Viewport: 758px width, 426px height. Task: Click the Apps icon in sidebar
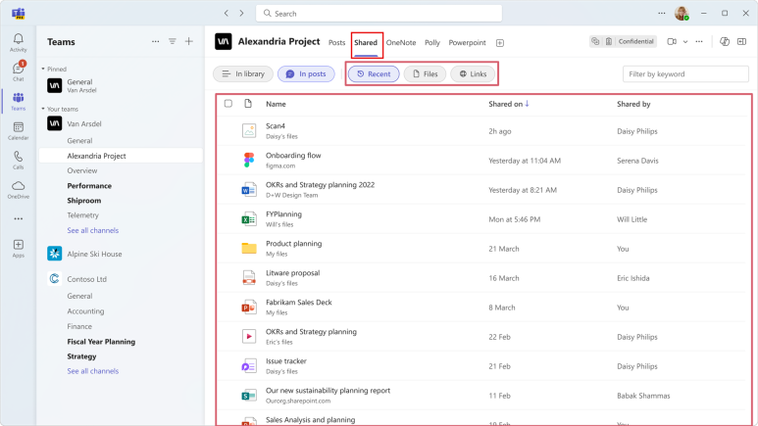[x=18, y=247]
